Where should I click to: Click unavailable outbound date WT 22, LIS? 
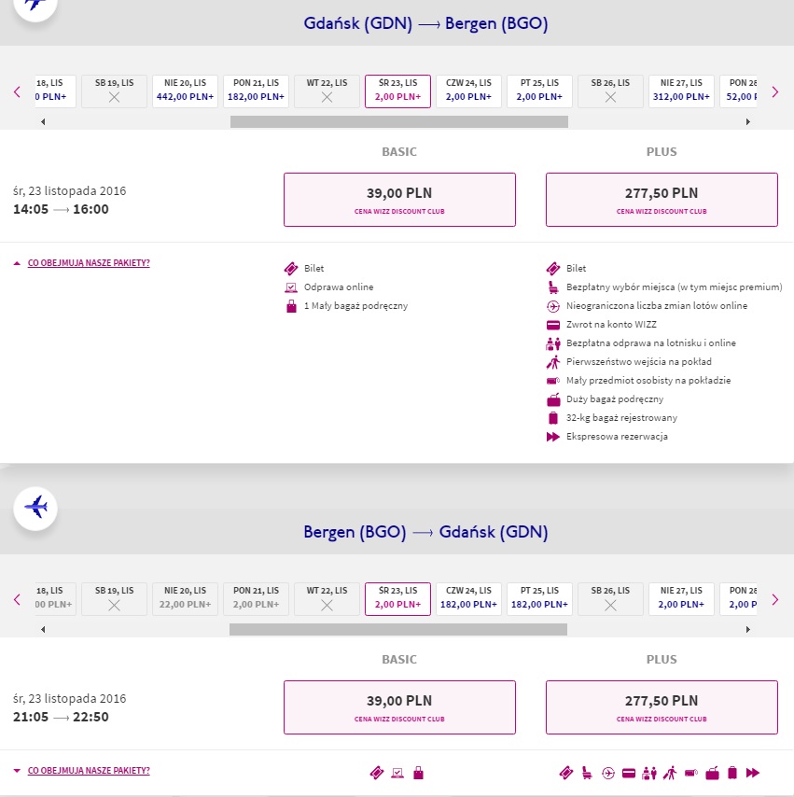327,91
